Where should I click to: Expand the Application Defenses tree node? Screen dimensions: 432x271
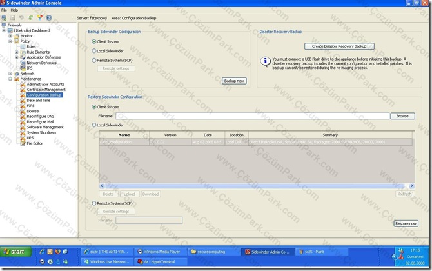[17, 57]
